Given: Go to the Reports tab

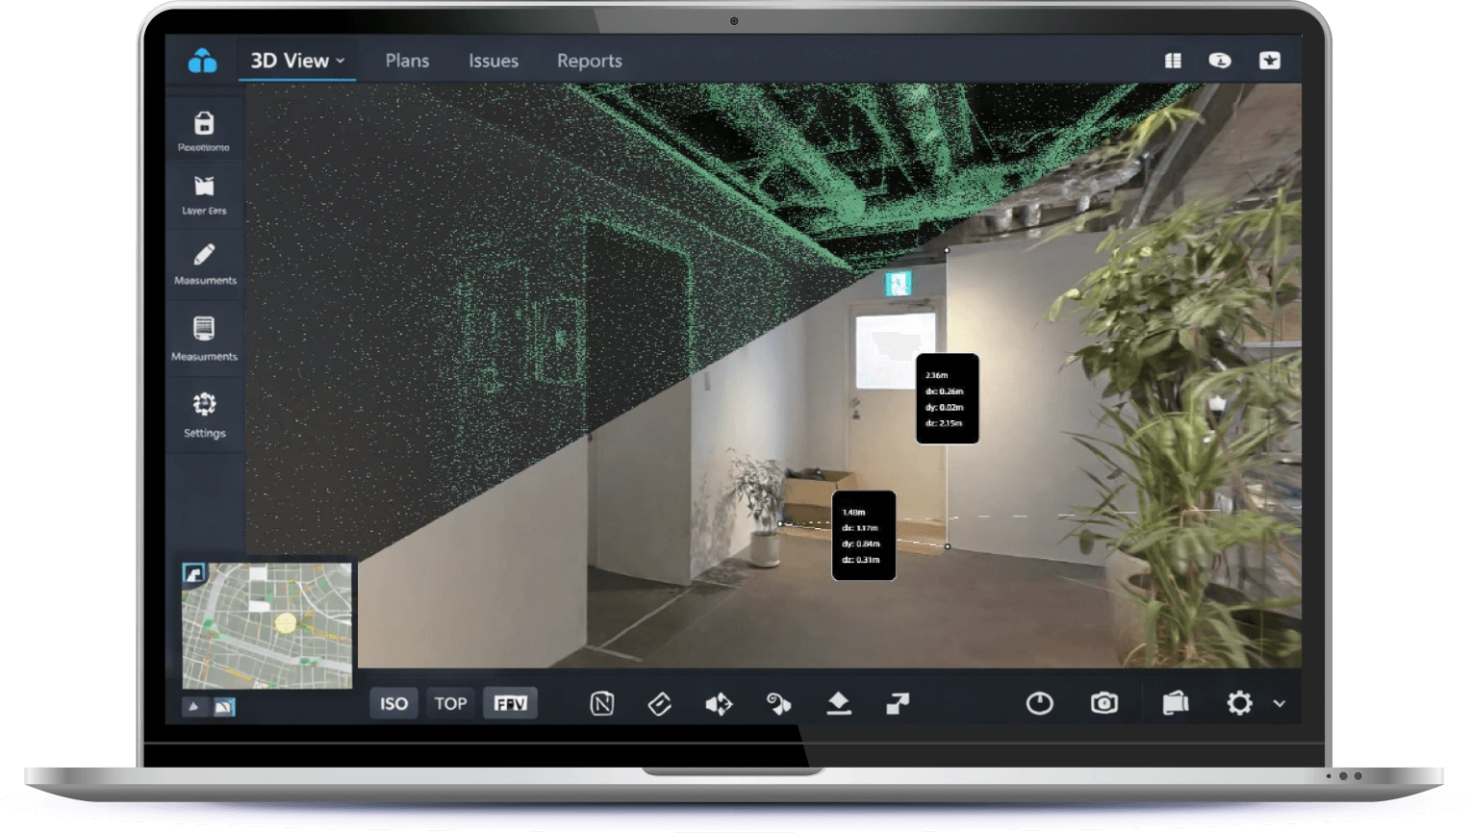Looking at the screenshot, I should point(589,61).
